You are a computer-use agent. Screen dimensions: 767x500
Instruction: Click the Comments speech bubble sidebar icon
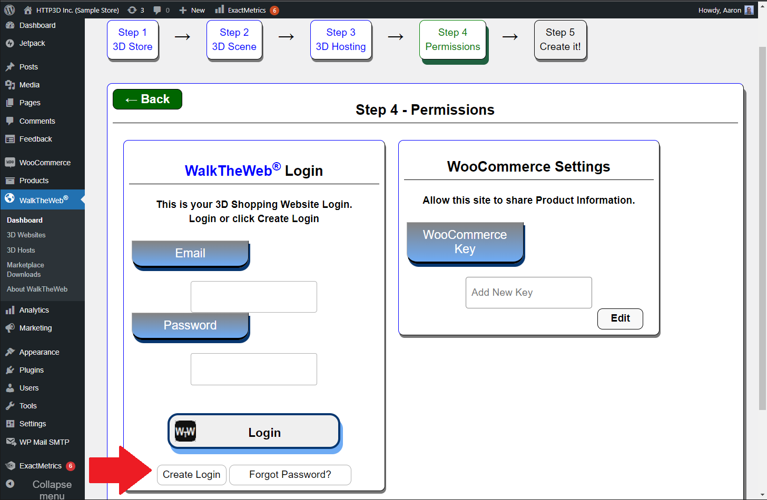[9, 121]
